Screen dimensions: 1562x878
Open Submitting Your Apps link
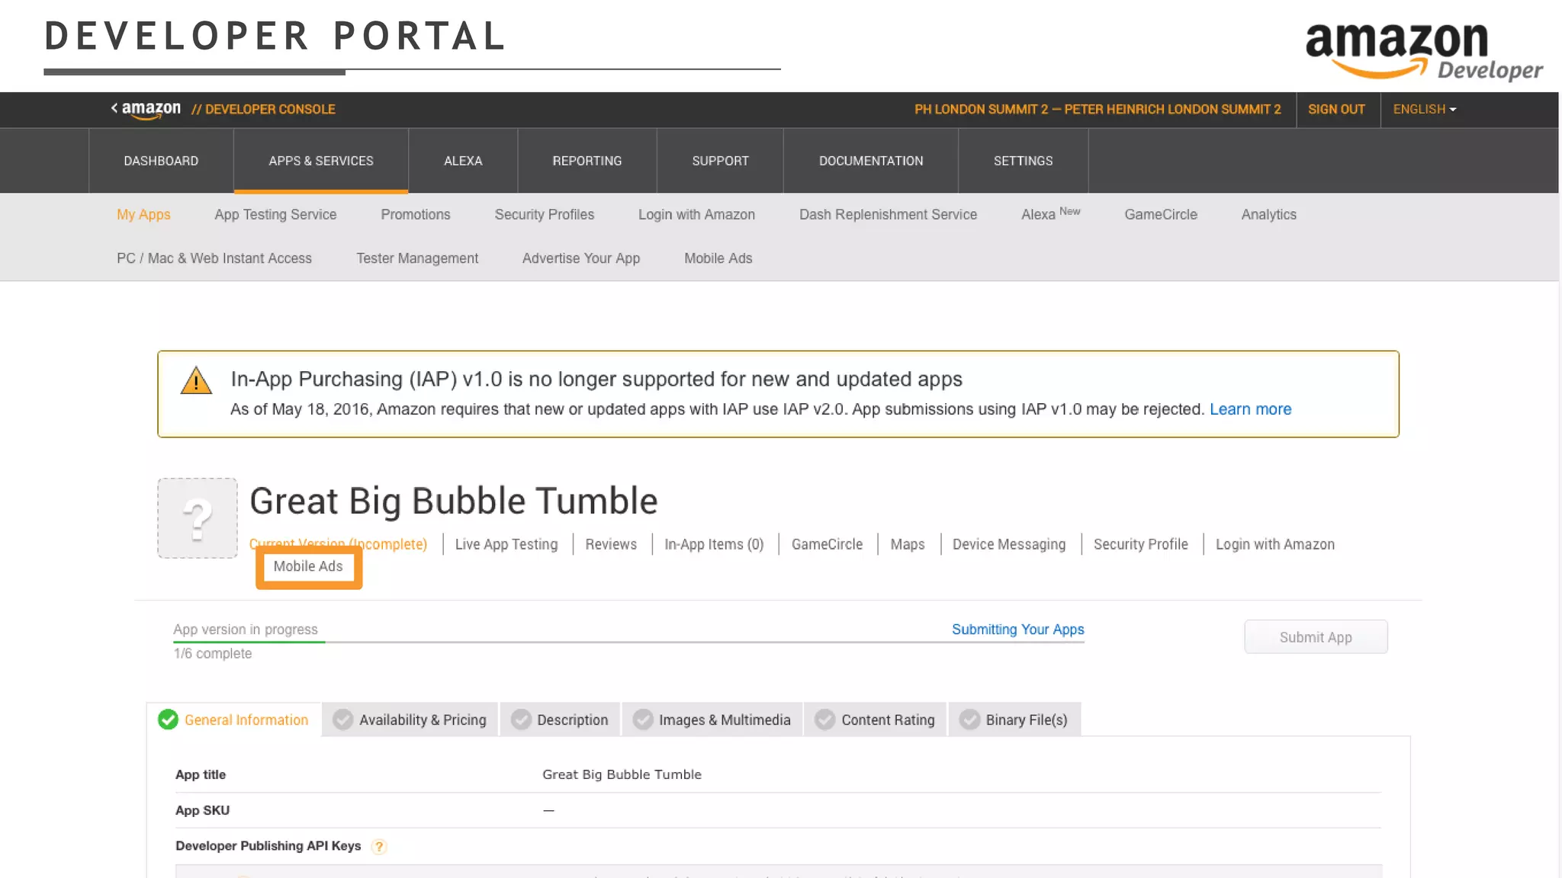tap(1017, 630)
